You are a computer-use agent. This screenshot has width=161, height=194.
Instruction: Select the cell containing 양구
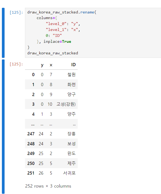[71, 94]
